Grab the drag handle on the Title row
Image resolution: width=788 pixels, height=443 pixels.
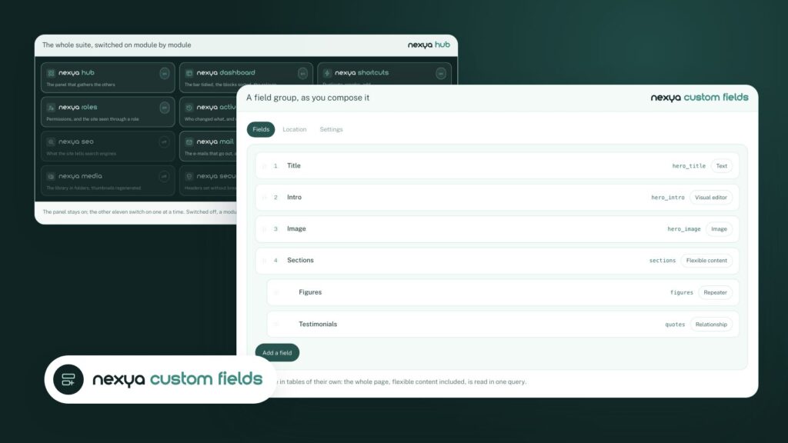(x=265, y=166)
